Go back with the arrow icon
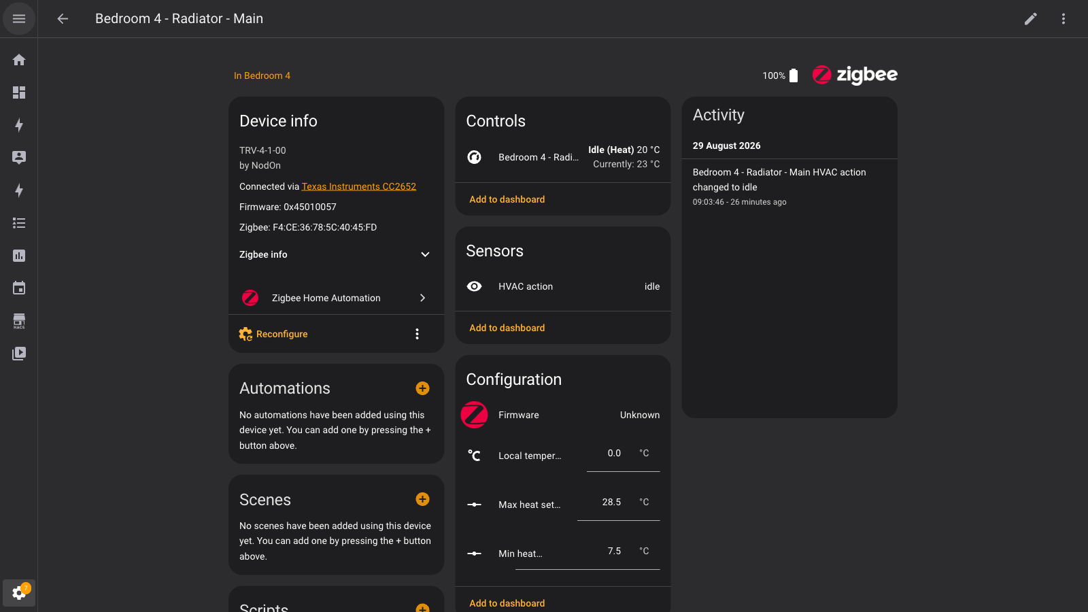This screenshot has width=1088, height=612. tap(63, 19)
